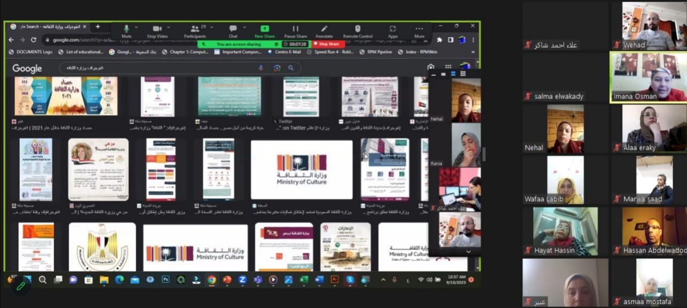Expand video strip chevron below participant thumbnails
Screen dimensions: 687x308
[x=468, y=251]
